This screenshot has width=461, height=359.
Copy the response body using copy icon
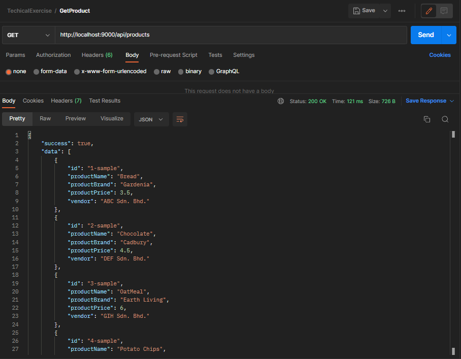[x=427, y=119]
